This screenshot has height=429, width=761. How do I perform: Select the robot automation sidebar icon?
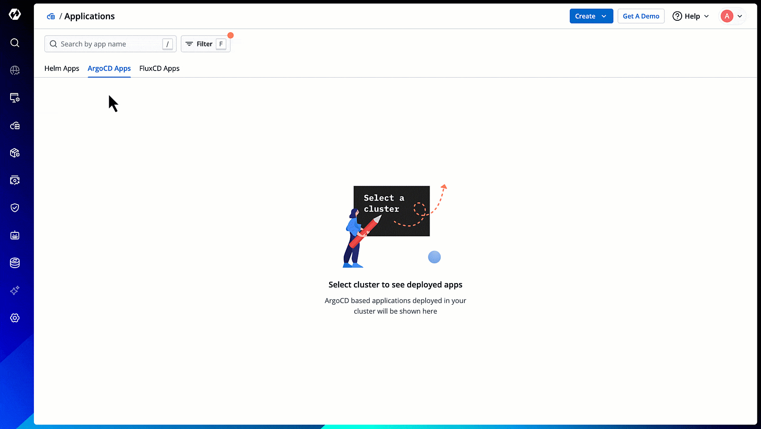click(15, 235)
